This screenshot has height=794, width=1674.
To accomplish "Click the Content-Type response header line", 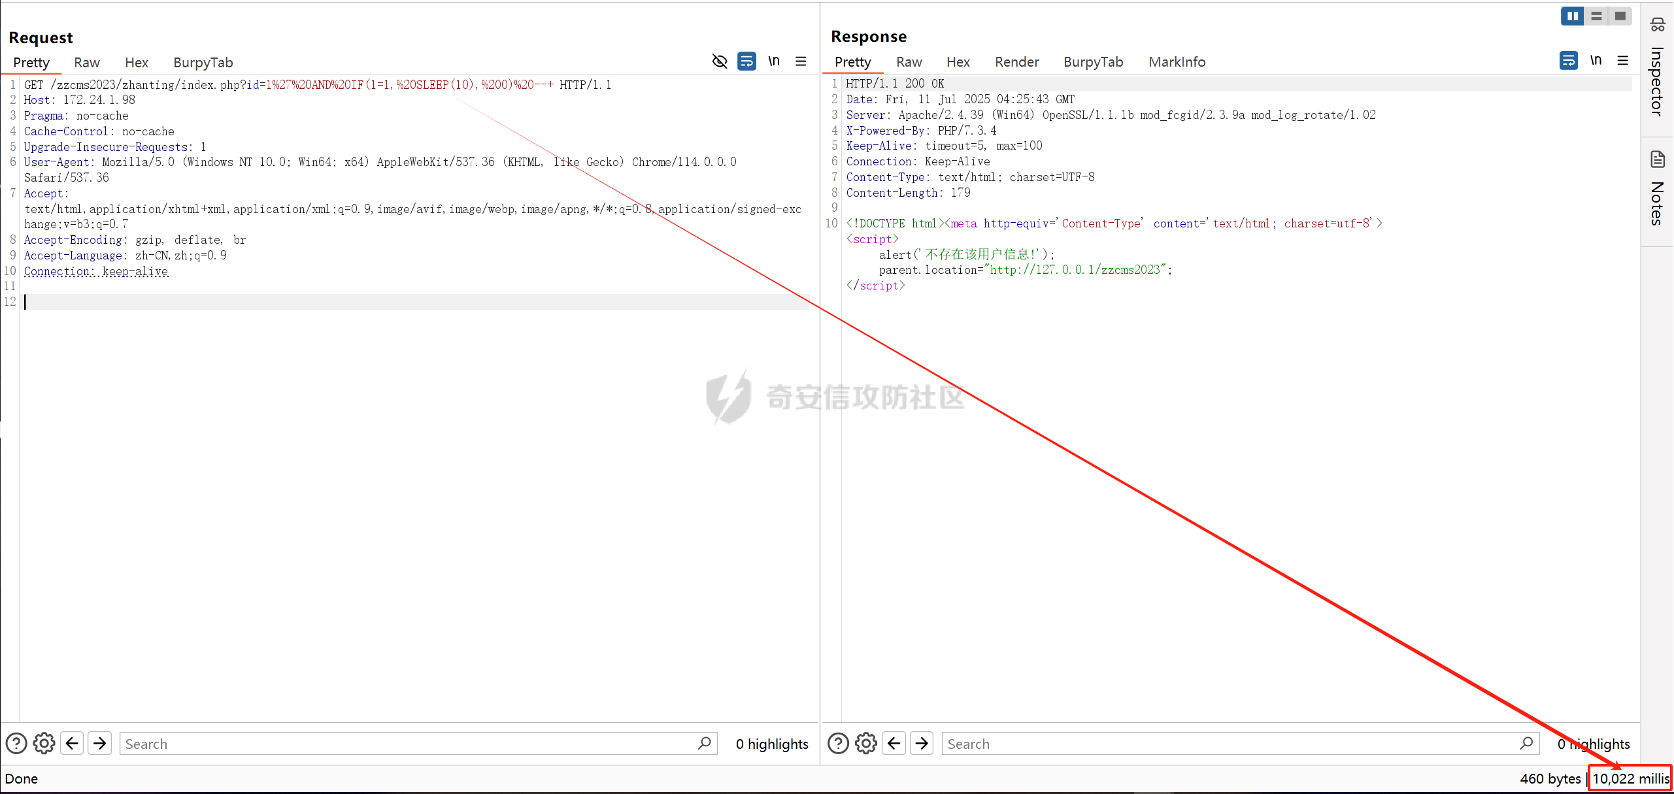I will click(x=970, y=177).
